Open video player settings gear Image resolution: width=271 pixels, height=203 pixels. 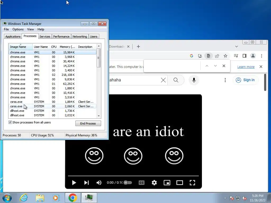(154, 183)
